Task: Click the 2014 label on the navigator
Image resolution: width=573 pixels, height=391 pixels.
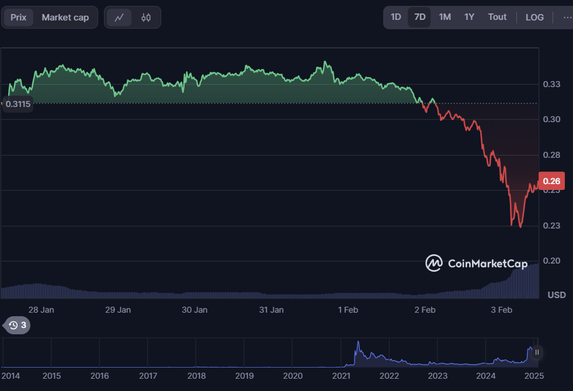Action: (x=12, y=375)
